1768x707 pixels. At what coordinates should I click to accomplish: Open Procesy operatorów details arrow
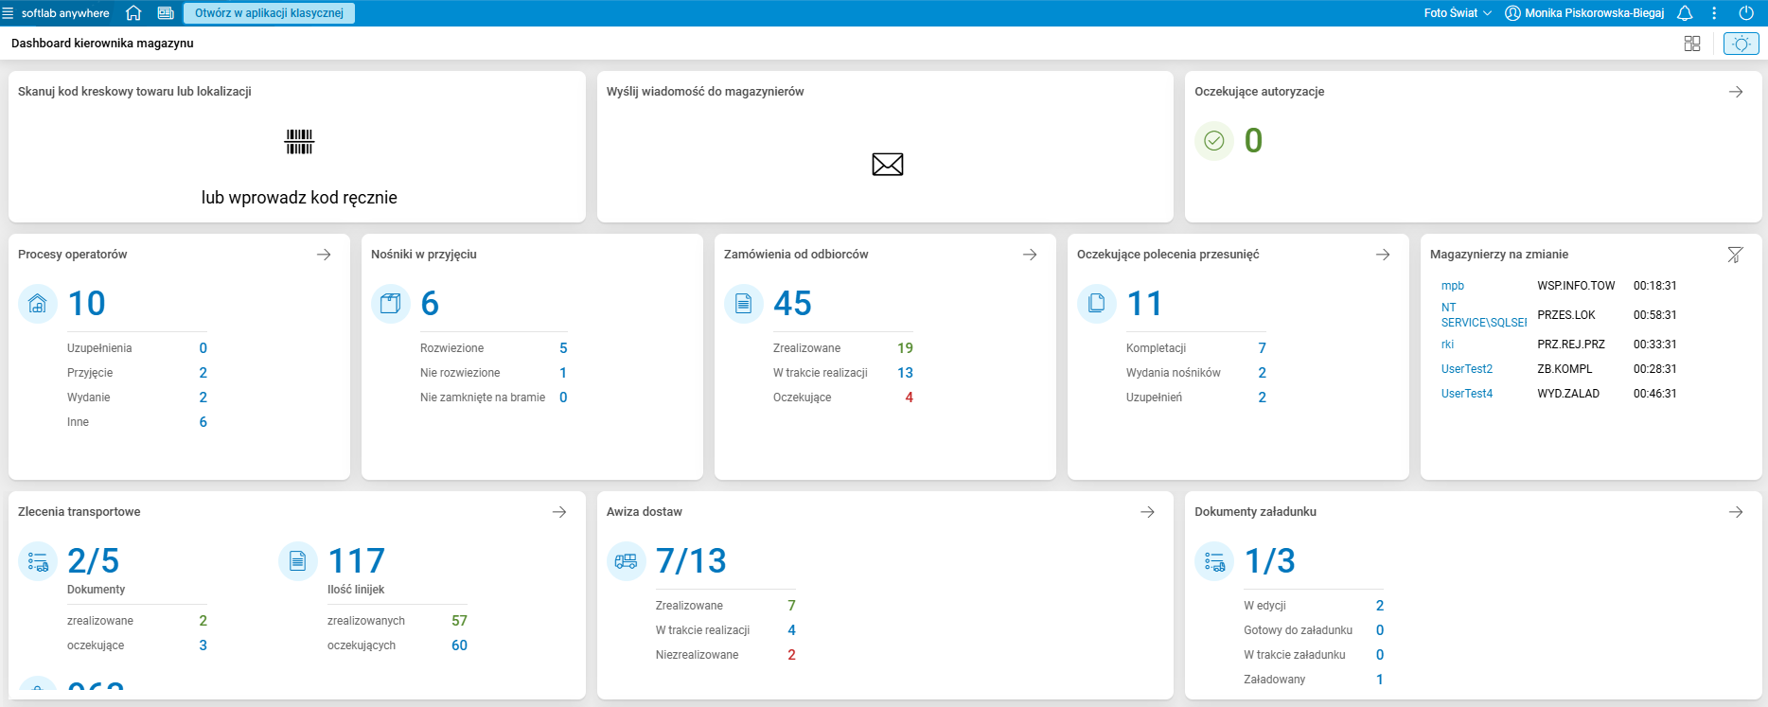click(x=324, y=255)
